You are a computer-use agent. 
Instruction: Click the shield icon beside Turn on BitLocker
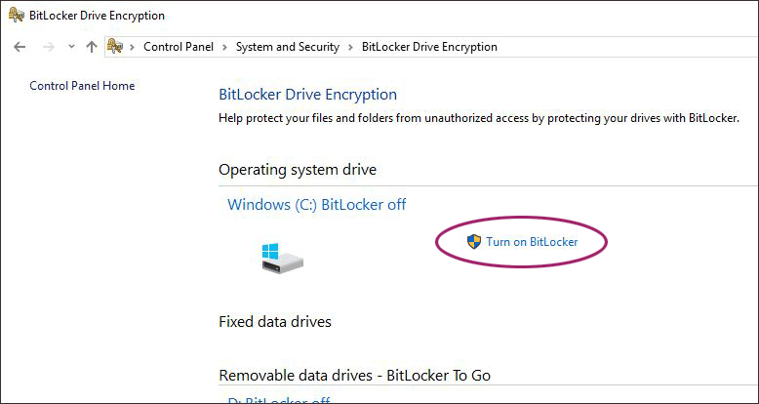click(474, 242)
